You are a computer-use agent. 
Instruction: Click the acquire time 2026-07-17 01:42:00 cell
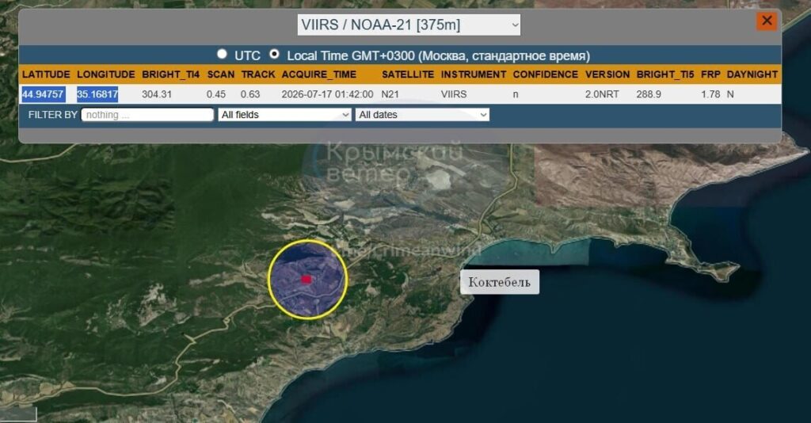tap(327, 94)
